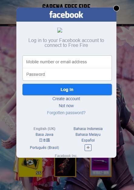
Task: Select the yellow ticket reward item
Action: 31,167
